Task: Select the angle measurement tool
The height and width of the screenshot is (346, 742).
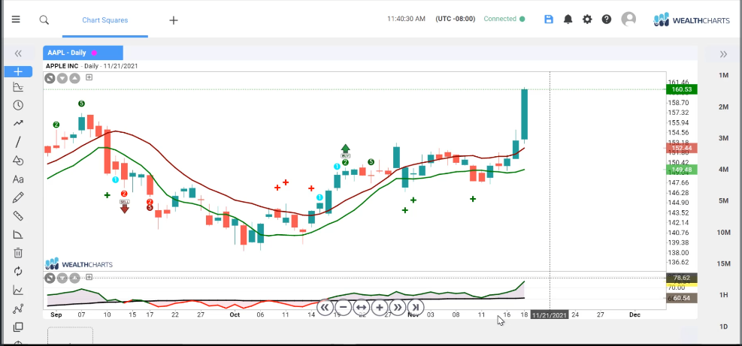Action: pos(18,234)
